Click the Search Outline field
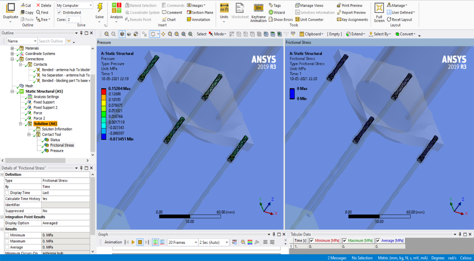The image size is (474, 261). pos(51,41)
